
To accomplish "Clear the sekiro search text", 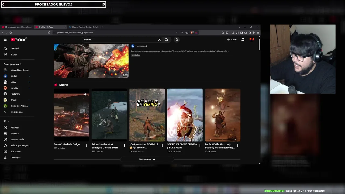I will pyautogui.click(x=159, y=40).
